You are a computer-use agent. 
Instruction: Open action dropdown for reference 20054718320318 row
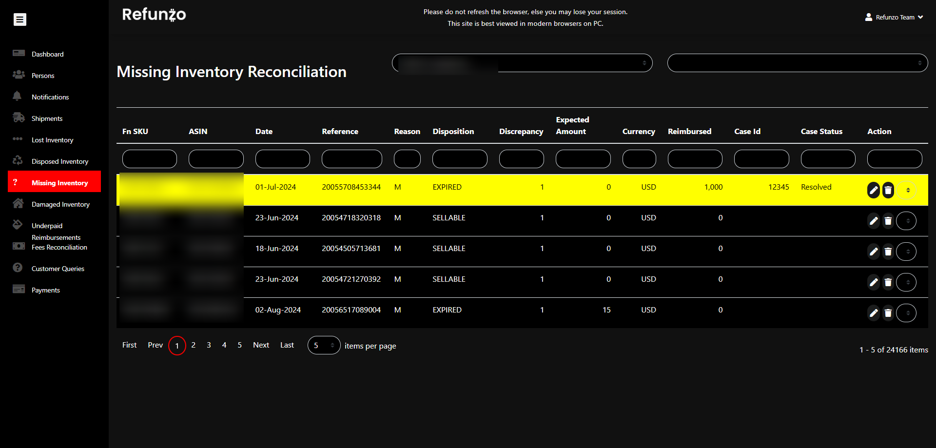point(907,221)
